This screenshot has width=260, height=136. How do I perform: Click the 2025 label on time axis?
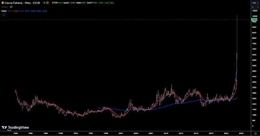(241, 133)
